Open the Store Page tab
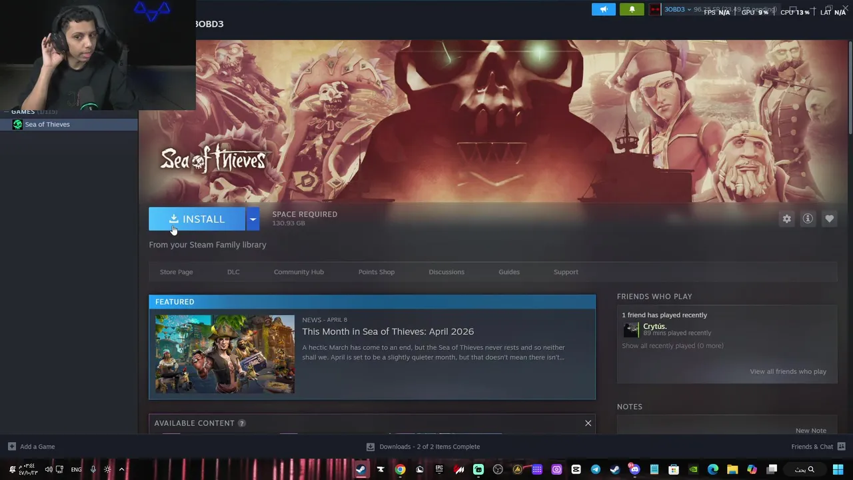 (x=176, y=272)
